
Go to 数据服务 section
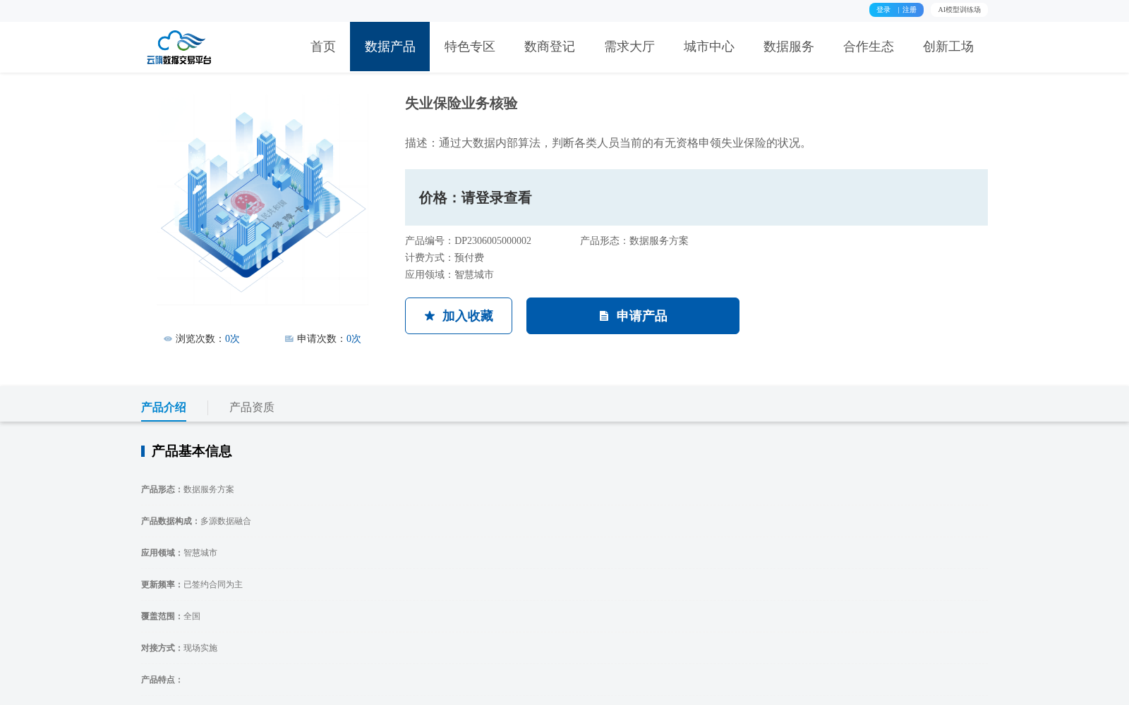point(789,47)
